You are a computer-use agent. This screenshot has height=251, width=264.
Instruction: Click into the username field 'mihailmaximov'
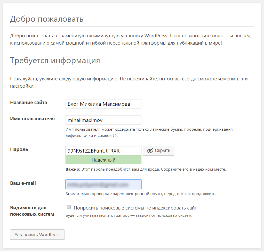pyautogui.click(x=103, y=120)
